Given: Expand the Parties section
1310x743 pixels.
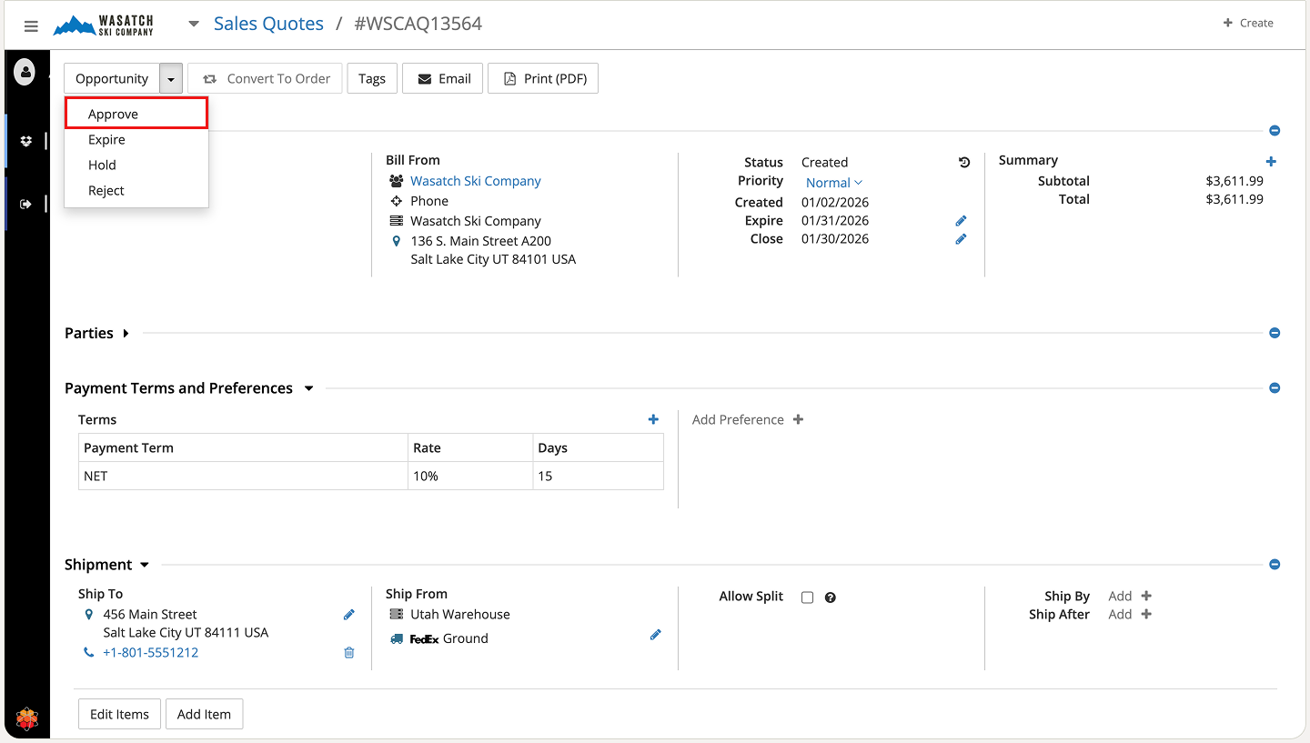Looking at the screenshot, I should 126,334.
